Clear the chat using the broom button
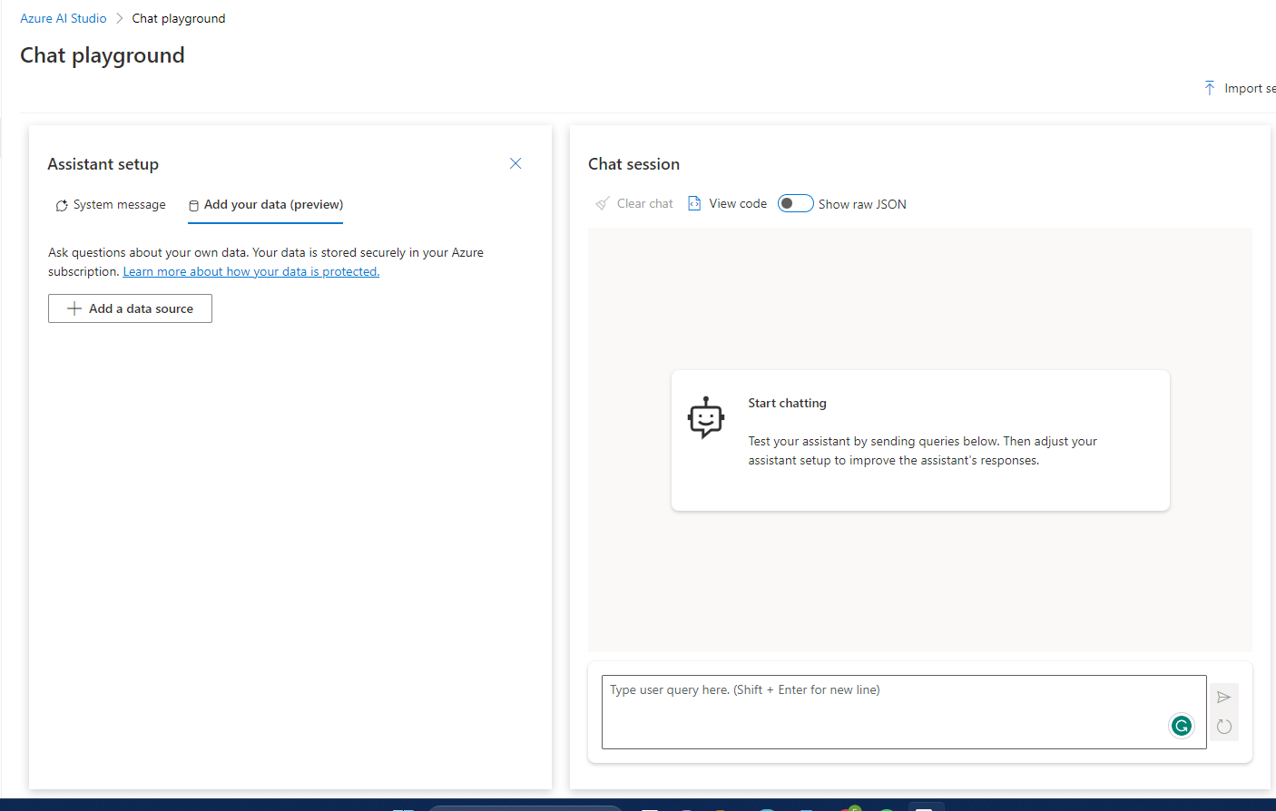The width and height of the screenshot is (1276, 811). pyautogui.click(x=634, y=204)
